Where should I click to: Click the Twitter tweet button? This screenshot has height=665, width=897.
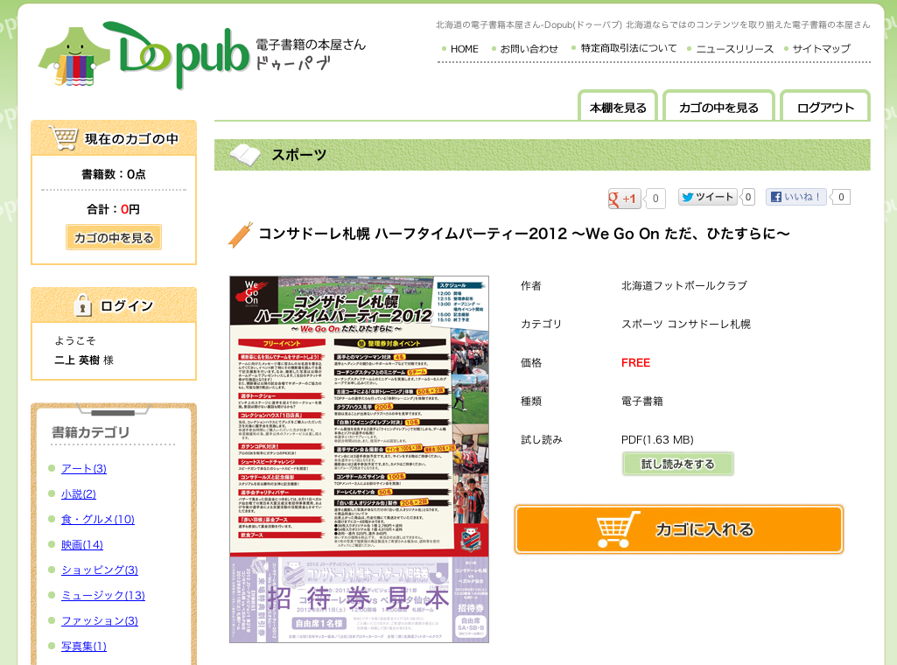pyautogui.click(x=707, y=197)
